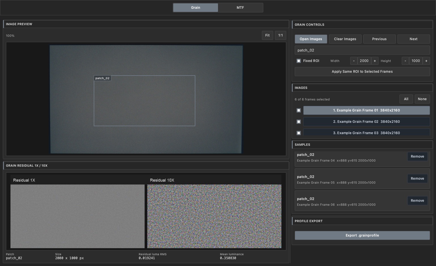Increase the ROI Height value
The height and width of the screenshot is (266, 436).
(x=426, y=61)
